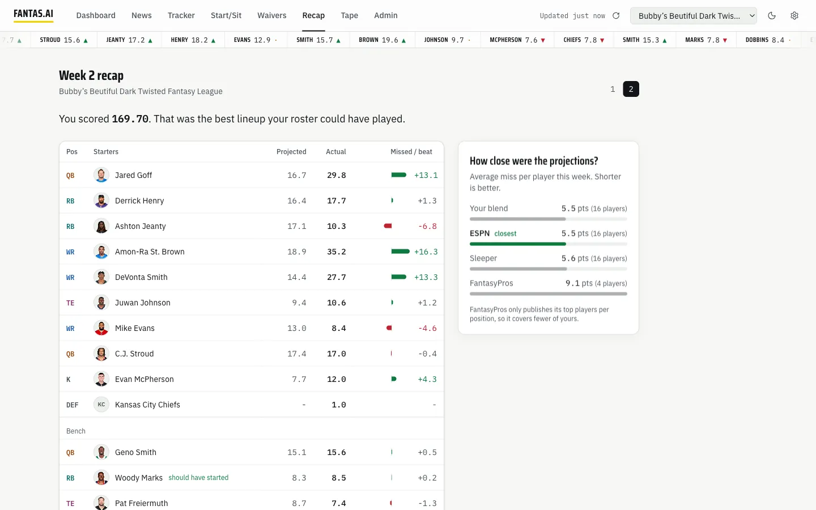Viewport: 816px width, 510px height.
Task: Navigate to the Waivers tab
Action: (272, 15)
